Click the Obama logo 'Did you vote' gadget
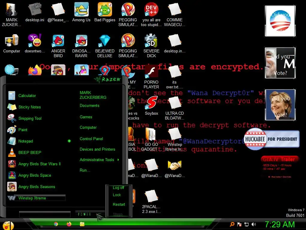The height and width of the screenshot is (230, 306). 280,21
